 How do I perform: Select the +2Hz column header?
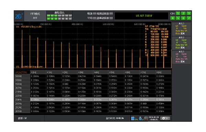point(69,72)
